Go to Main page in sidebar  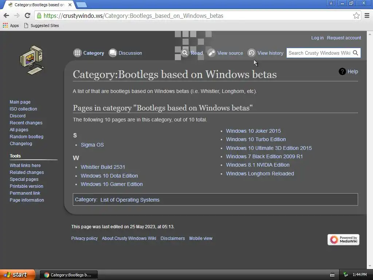20,102
